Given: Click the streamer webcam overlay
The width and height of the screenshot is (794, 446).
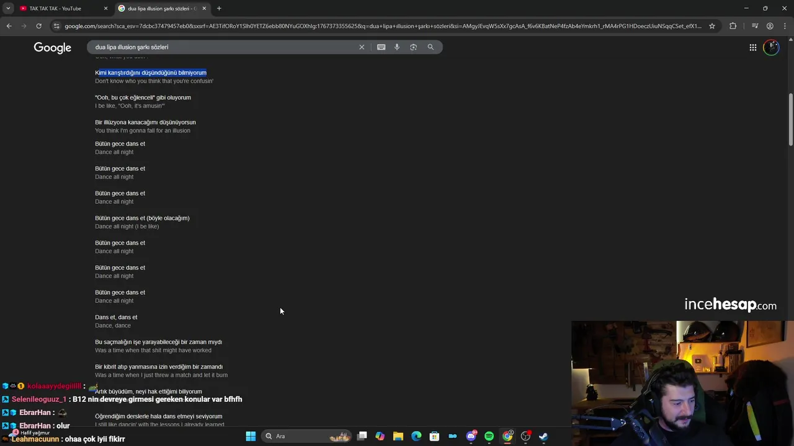Looking at the screenshot, I should click(682, 383).
